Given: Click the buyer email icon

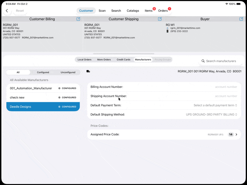Looking at the screenshot, I should [167, 28].
